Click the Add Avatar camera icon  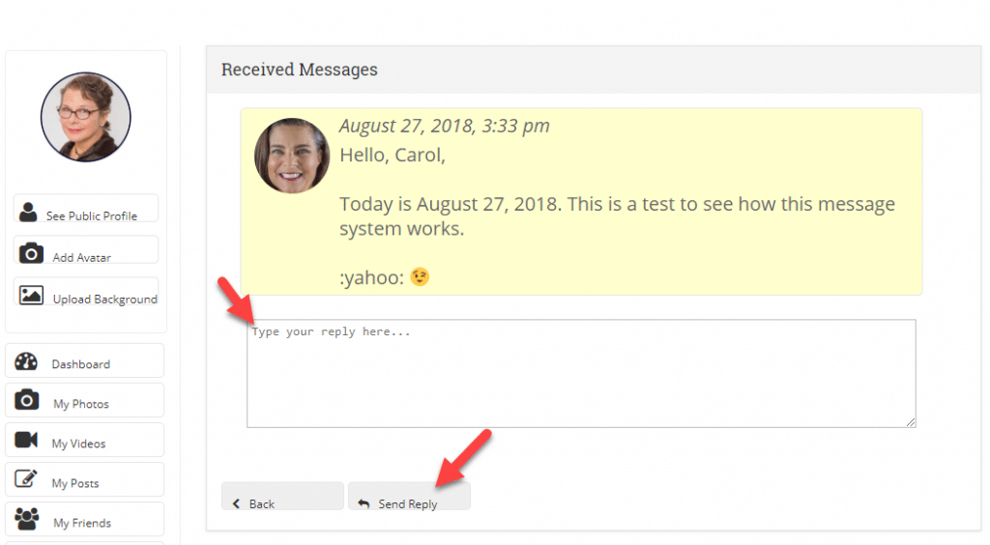click(x=31, y=253)
